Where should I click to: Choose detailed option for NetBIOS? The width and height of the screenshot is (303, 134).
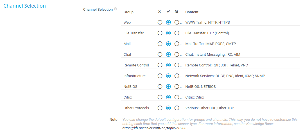(x=177, y=87)
